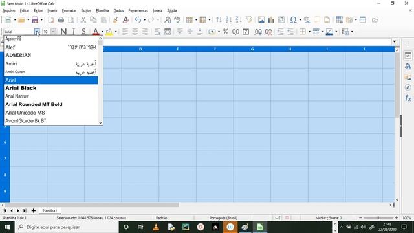The height and width of the screenshot is (233, 414).
Task: Click the font list scrollbar down arrow
Action: coord(100,122)
